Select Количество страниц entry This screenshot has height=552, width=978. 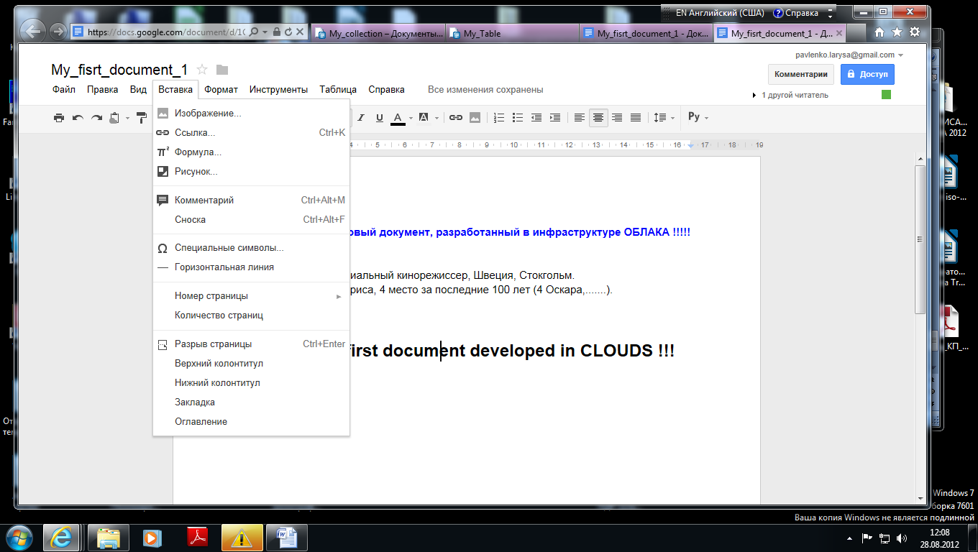coord(251,316)
